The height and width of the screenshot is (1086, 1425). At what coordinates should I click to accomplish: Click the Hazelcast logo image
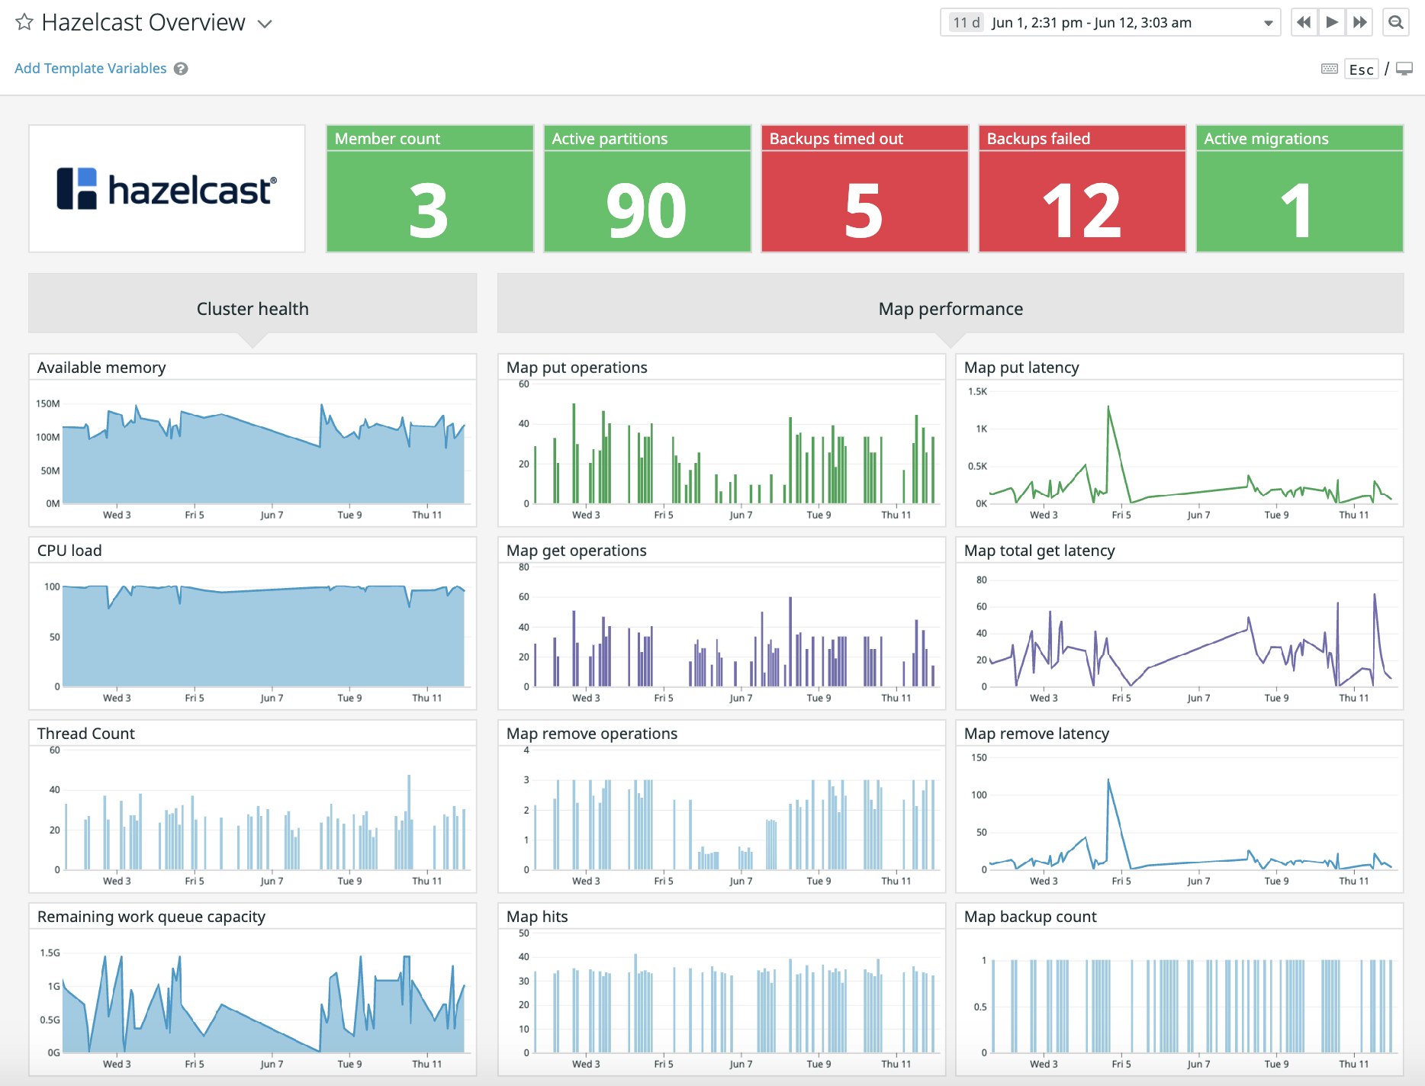point(166,188)
